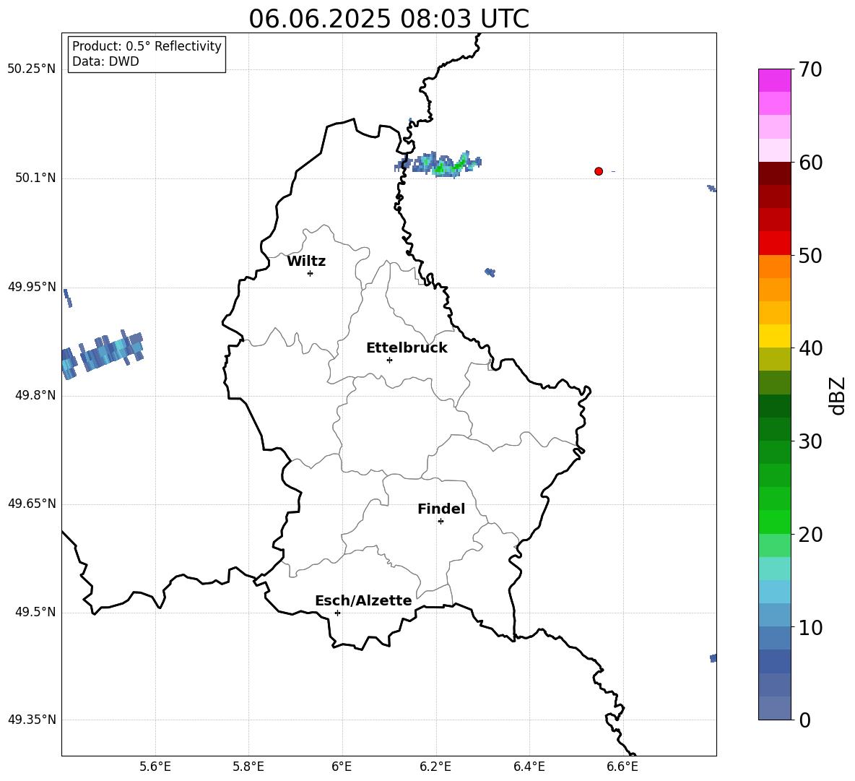Screen dimensions: 855x781
Task: Click the 0 value on the colorbar
Action: [804, 720]
